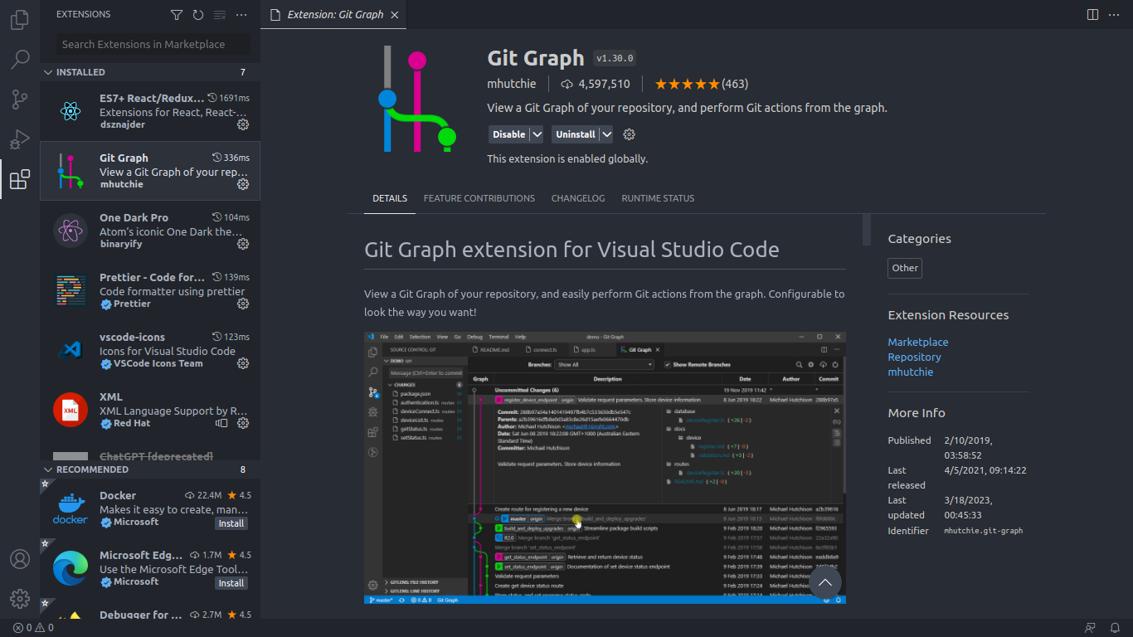Switch to Feature Contributions tab
1133x637 pixels.
(x=479, y=198)
